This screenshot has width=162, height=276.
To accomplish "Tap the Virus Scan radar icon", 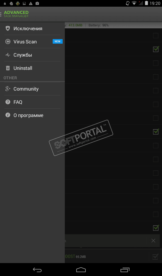I will pyautogui.click(x=8, y=42).
